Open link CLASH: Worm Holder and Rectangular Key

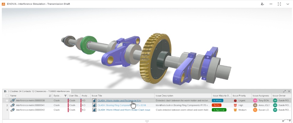(x=119, y=101)
